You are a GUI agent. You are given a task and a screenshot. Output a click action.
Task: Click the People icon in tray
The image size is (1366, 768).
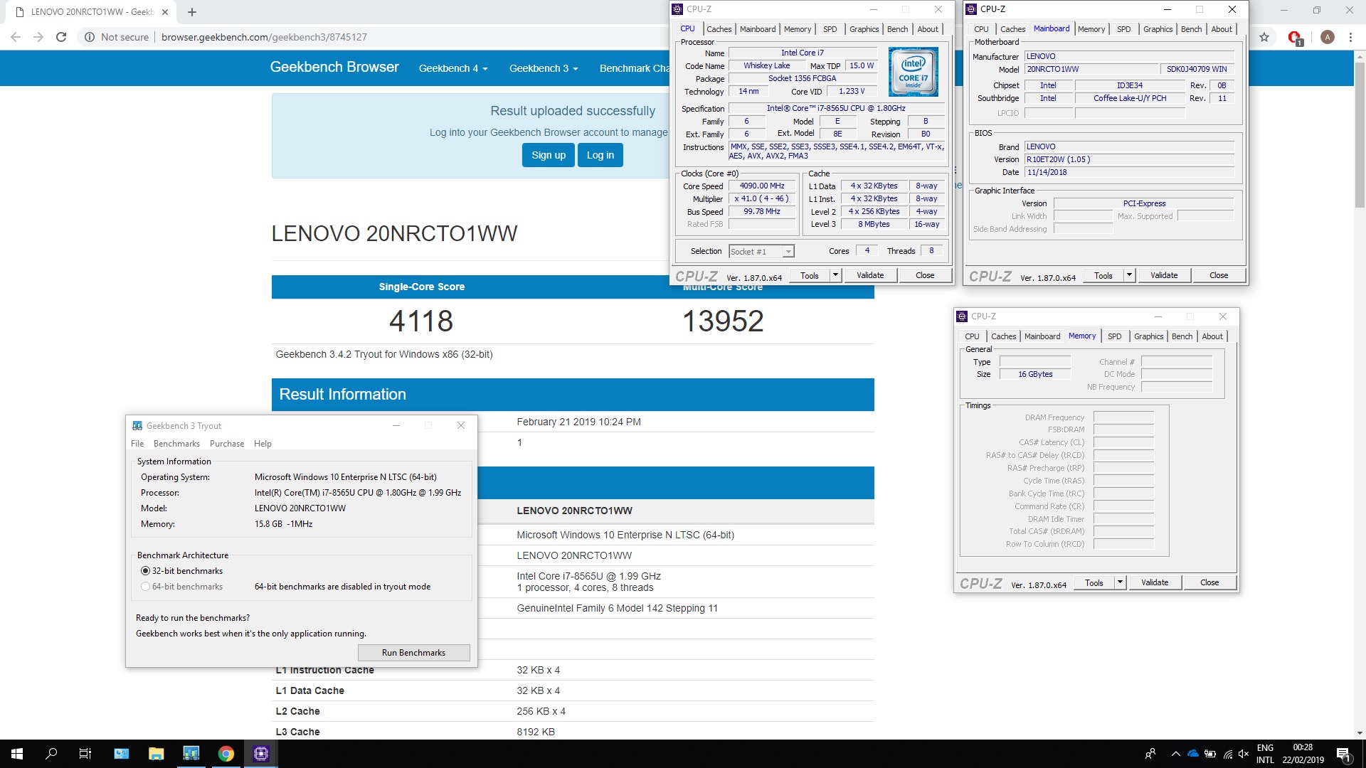[x=1150, y=754]
